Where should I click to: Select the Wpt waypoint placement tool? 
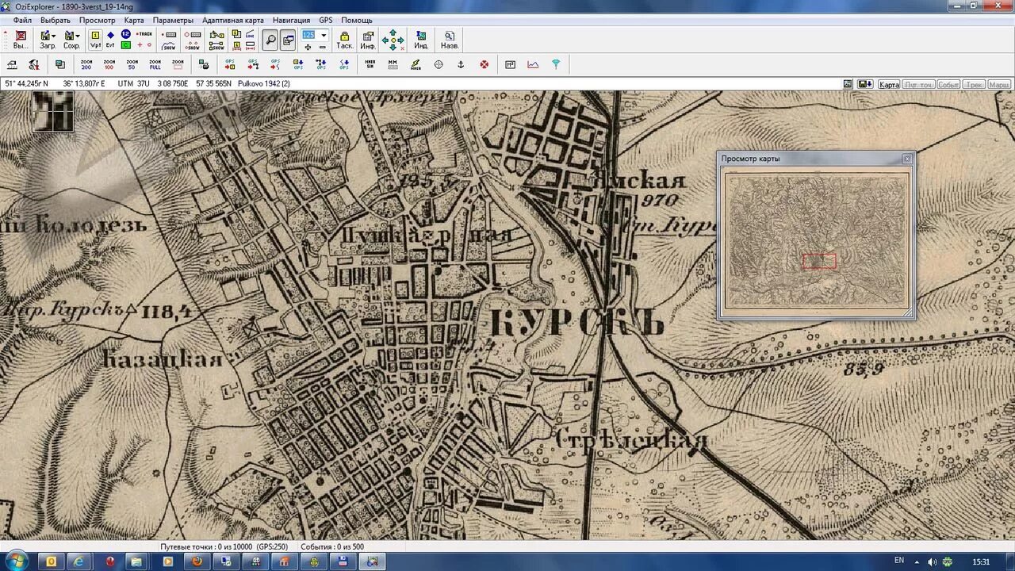95,40
